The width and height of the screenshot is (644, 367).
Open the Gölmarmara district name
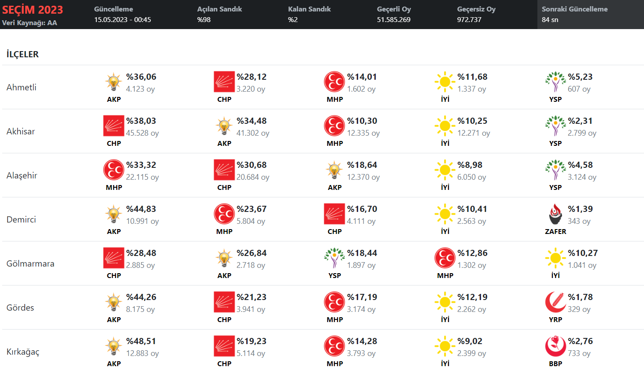30,263
